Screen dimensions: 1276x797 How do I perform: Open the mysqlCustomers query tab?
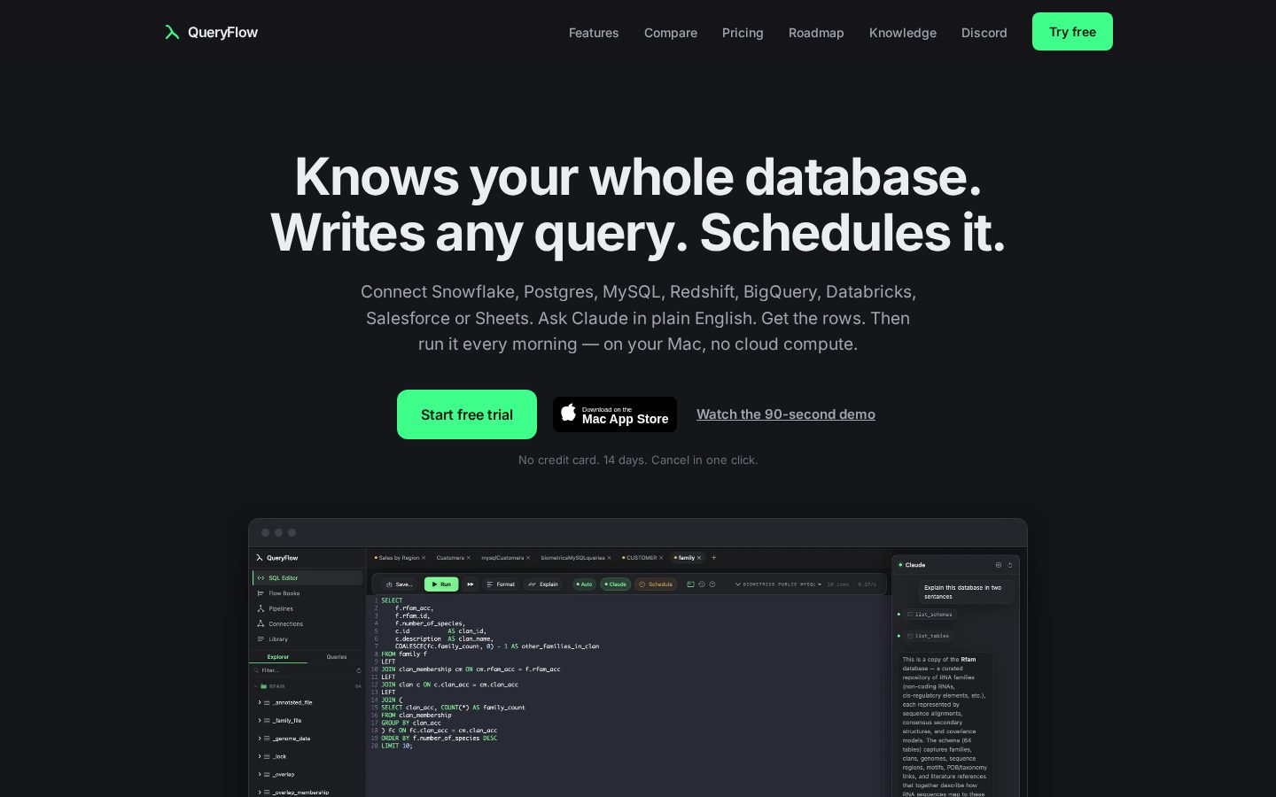click(x=502, y=558)
